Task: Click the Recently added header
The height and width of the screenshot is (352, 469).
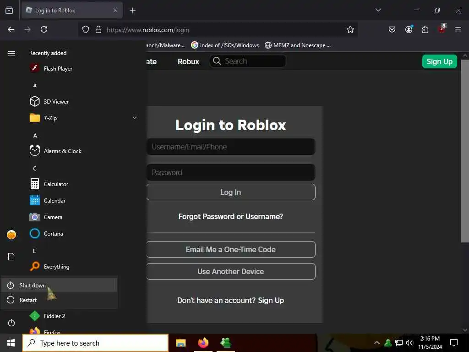Action: (x=48, y=53)
